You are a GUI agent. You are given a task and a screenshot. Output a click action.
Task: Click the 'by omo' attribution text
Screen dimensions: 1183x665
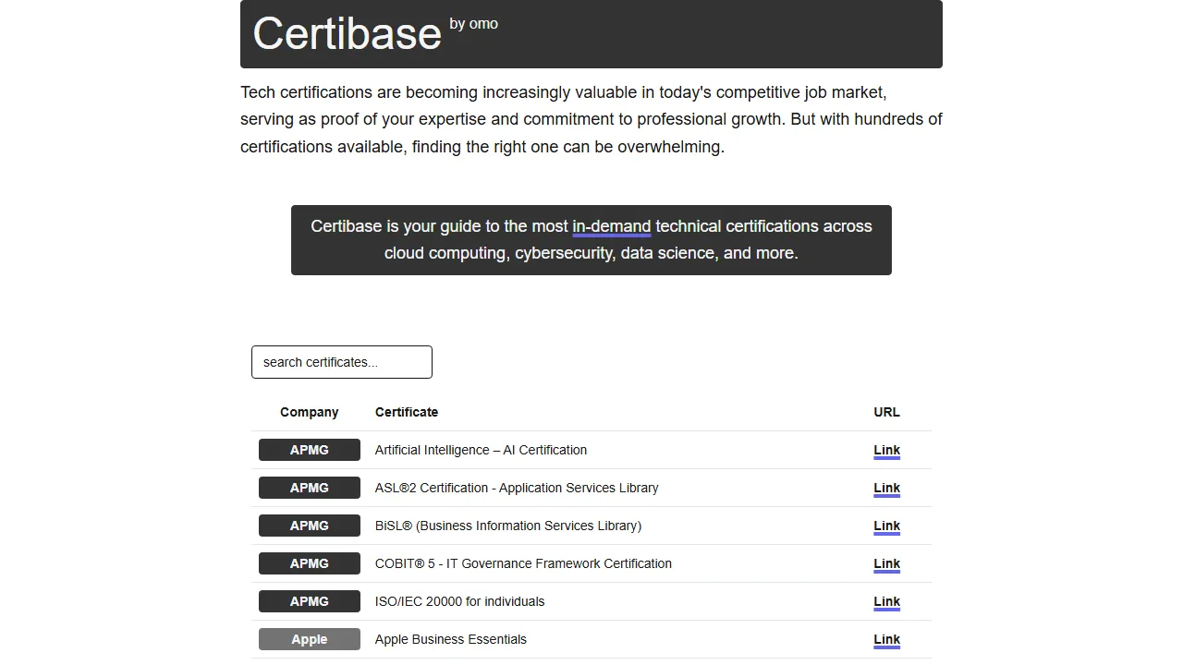click(473, 24)
